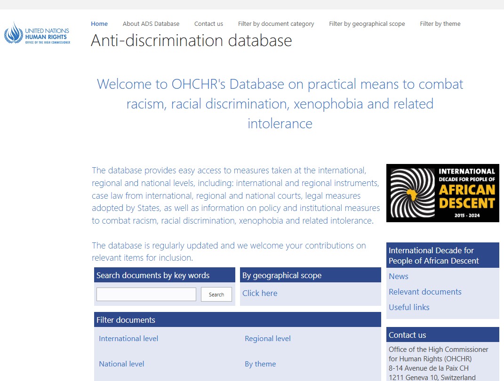504x381 pixels.
Task: Open the By theme filter link
Action: [260, 364]
